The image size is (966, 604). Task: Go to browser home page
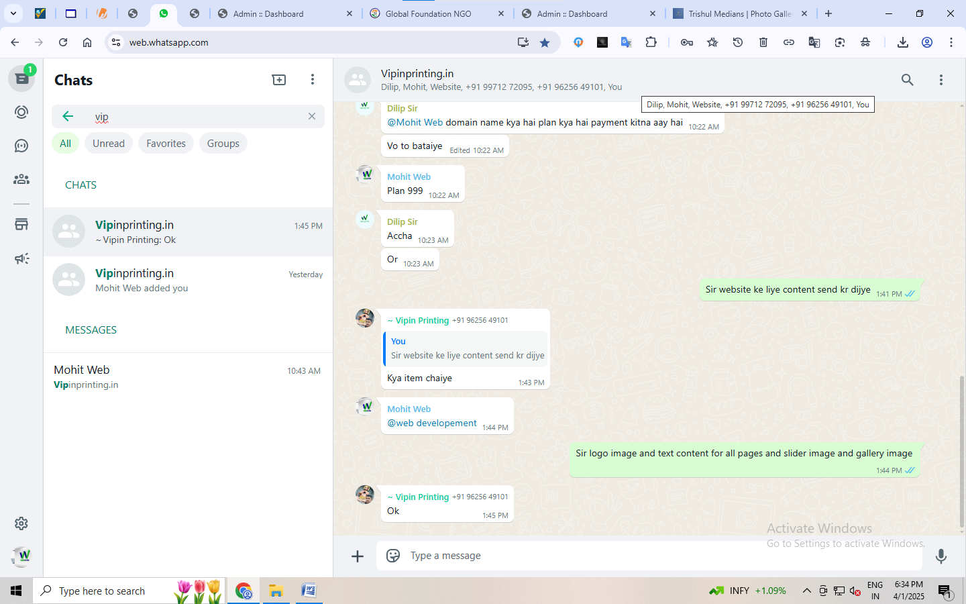point(87,42)
